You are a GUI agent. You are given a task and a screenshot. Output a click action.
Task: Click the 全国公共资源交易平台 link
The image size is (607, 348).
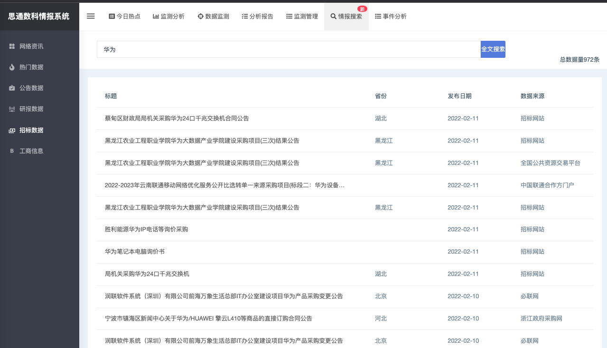point(550,163)
